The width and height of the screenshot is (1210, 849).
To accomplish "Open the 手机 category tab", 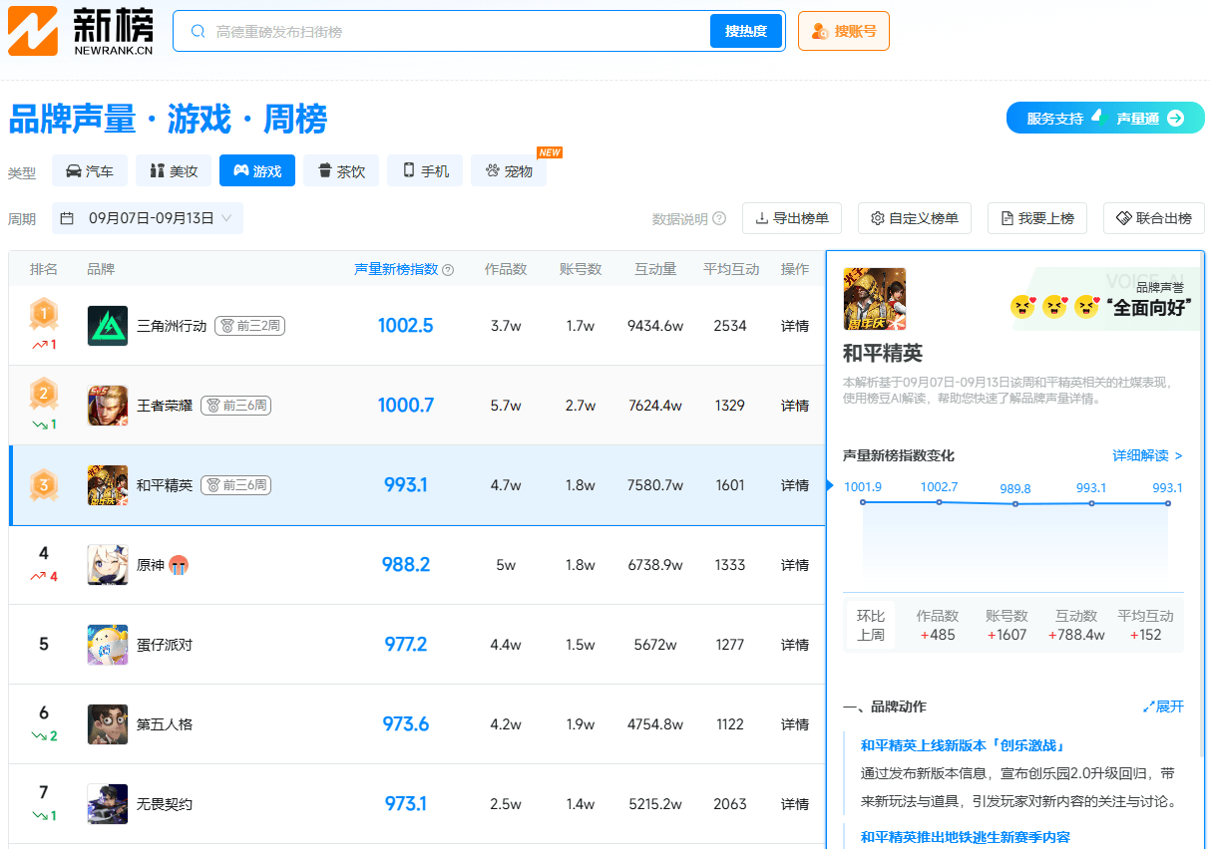I will (425, 170).
